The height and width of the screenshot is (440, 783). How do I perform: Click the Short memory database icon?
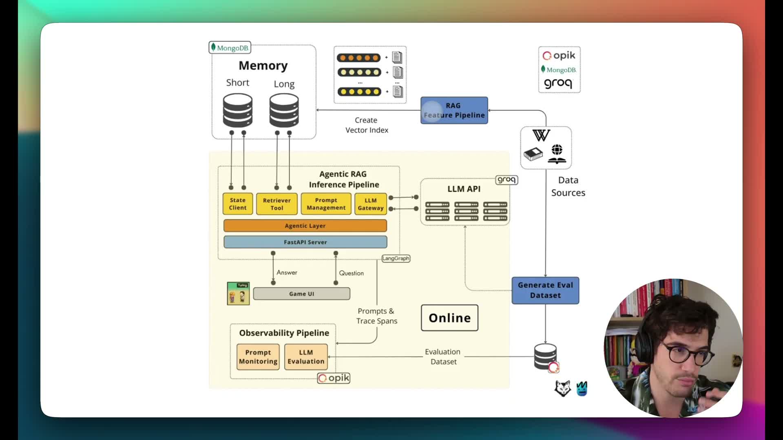237,110
